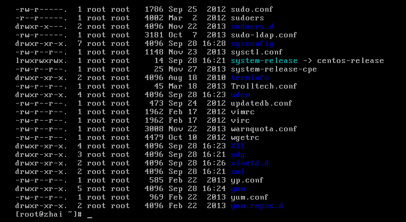Screen dimensions: 406x222
Task: Click the [root@zhai ~]# shell prompt
Action: [x=49, y=215]
